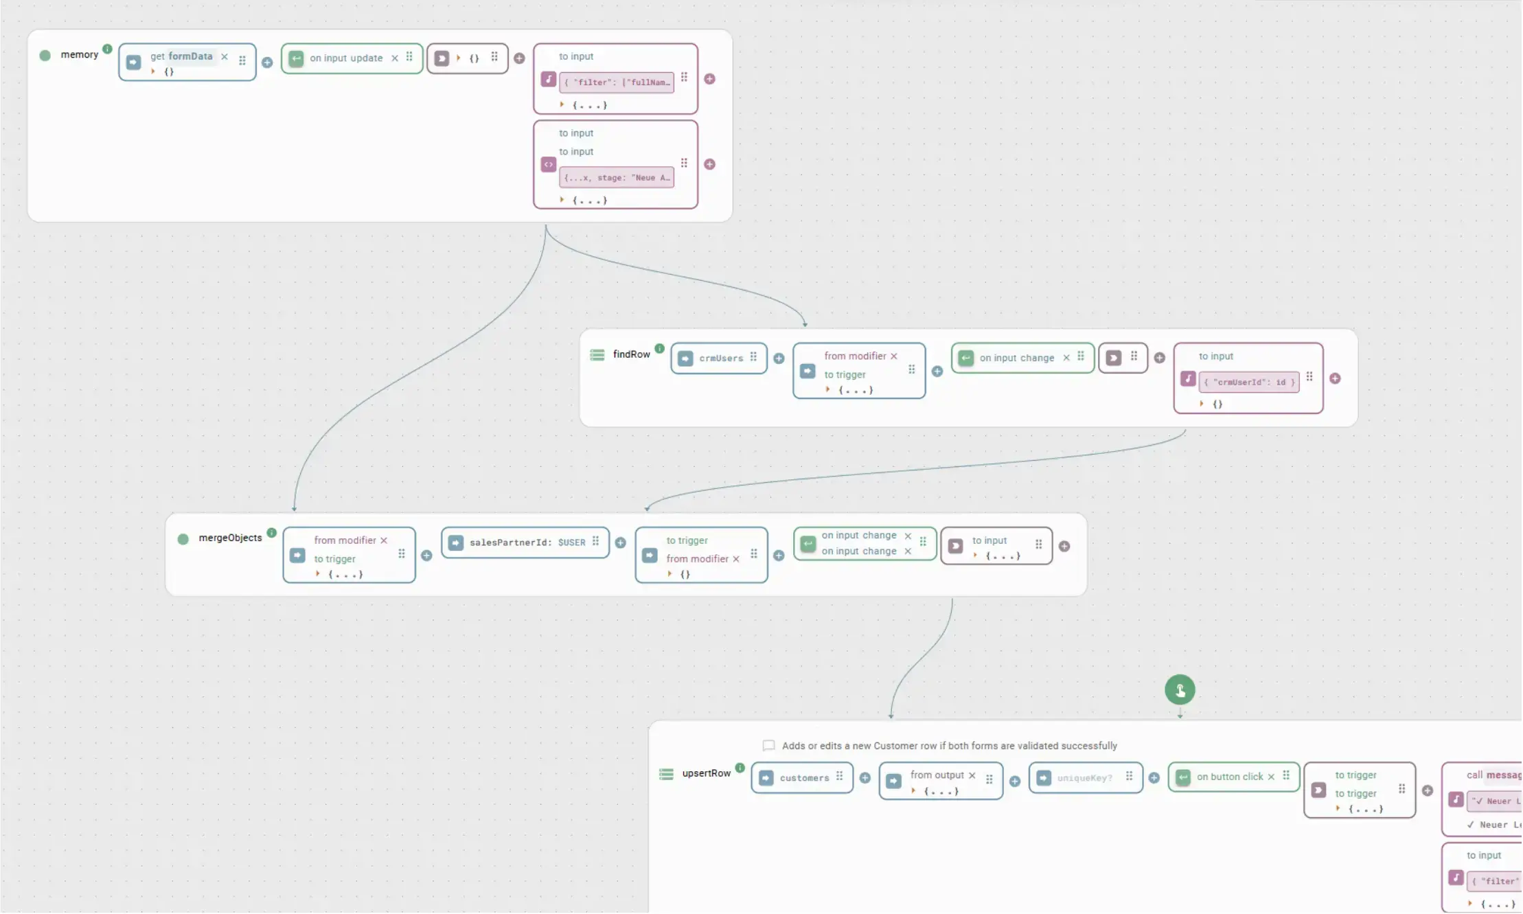The image size is (1523, 914).
Task: Click plus icon after customers block
Action: [865, 778]
